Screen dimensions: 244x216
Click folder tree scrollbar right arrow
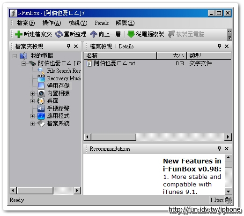(x=77, y=191)
